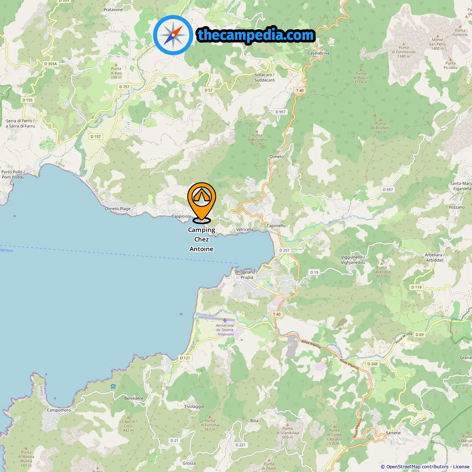
Task: Click the D 557 road shield
Action: tap(388, 190)
